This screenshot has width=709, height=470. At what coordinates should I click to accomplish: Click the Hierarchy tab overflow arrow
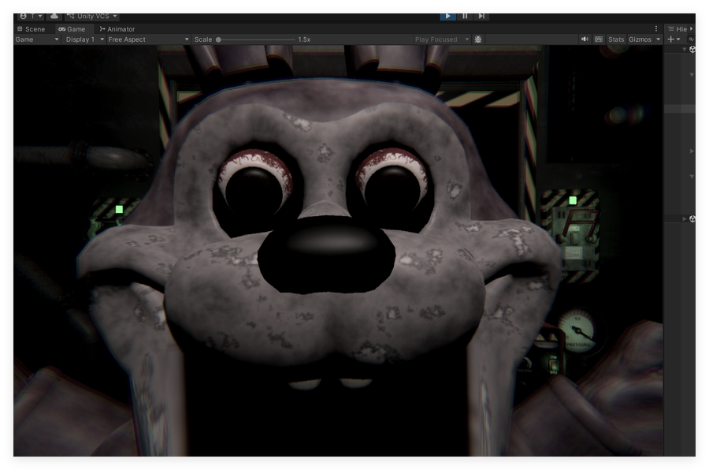coord(692,29)
